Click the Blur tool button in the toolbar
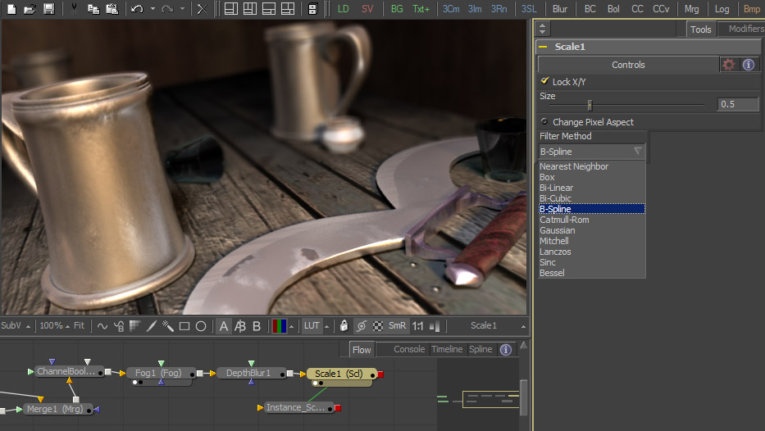Viewport: 765px width, 431px height. coord(560,9)
